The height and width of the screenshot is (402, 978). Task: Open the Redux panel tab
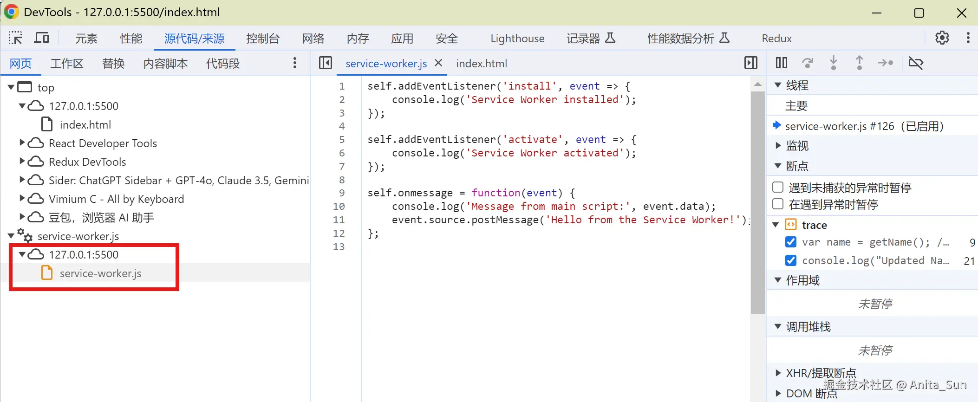pos(776,39)
